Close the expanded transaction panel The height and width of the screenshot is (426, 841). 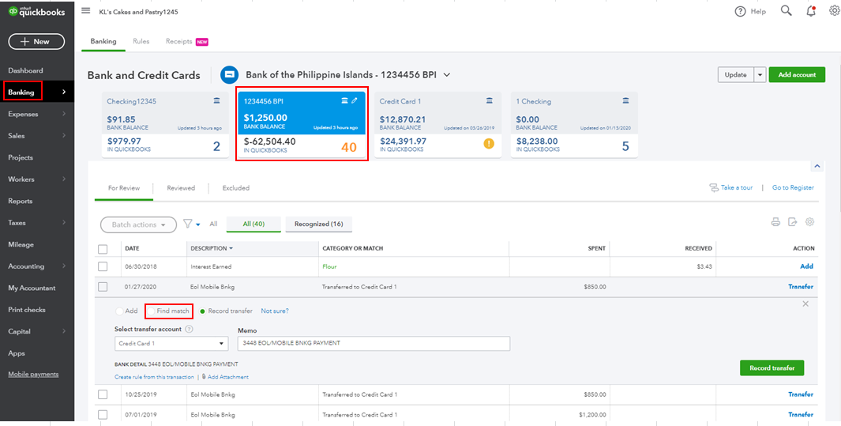(x=805, y=303)
